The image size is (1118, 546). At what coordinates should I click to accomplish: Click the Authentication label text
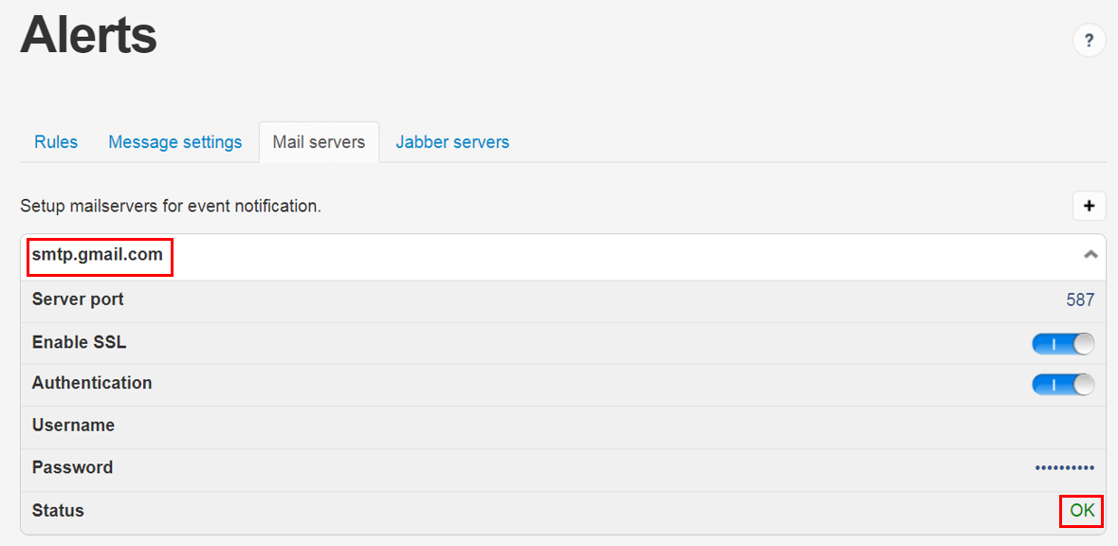(x=92, y=383)
